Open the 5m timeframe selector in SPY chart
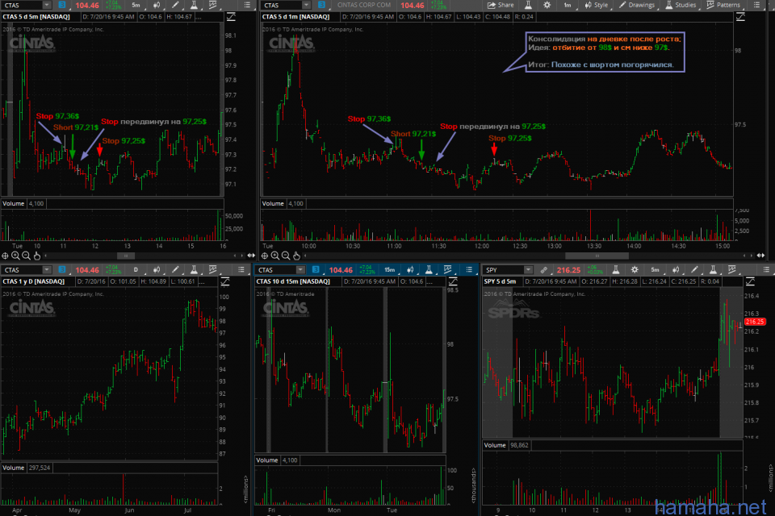The width and height of the screenshot is (775, 516). (655, 270)
